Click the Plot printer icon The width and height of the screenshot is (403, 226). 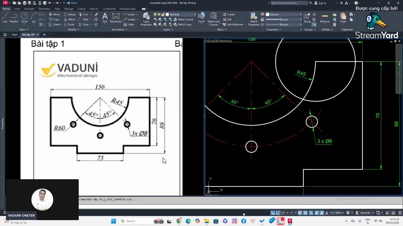[44, 3]
